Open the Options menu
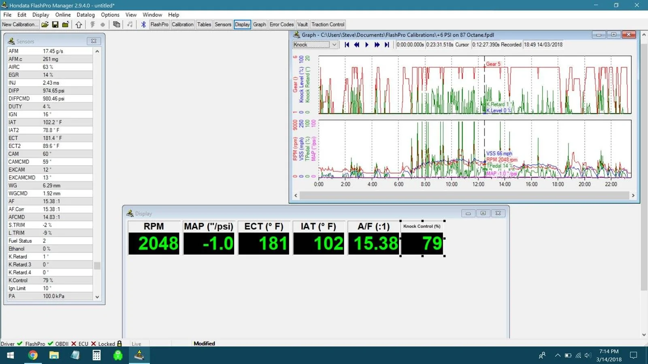Image resolution: width=648 pixels, height=364 pixels. [x=110, y=15]
